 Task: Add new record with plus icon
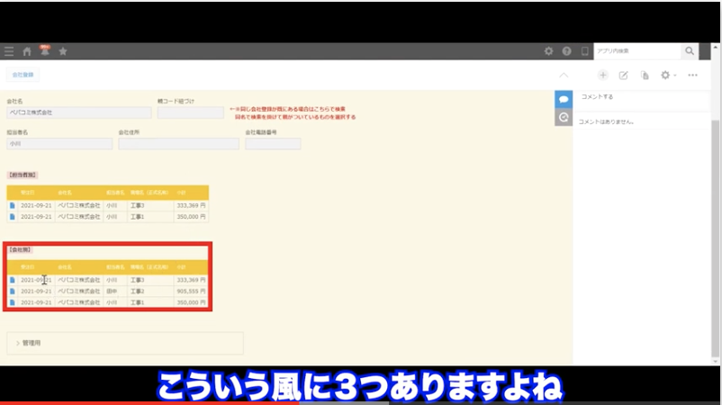click(x=603, y=76)
